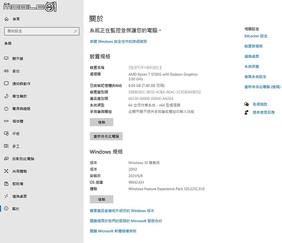Select 顯示器 in the sidebar
Viewport: 282px width, 243px height.
pyautogui.click(x=18, y=59)
